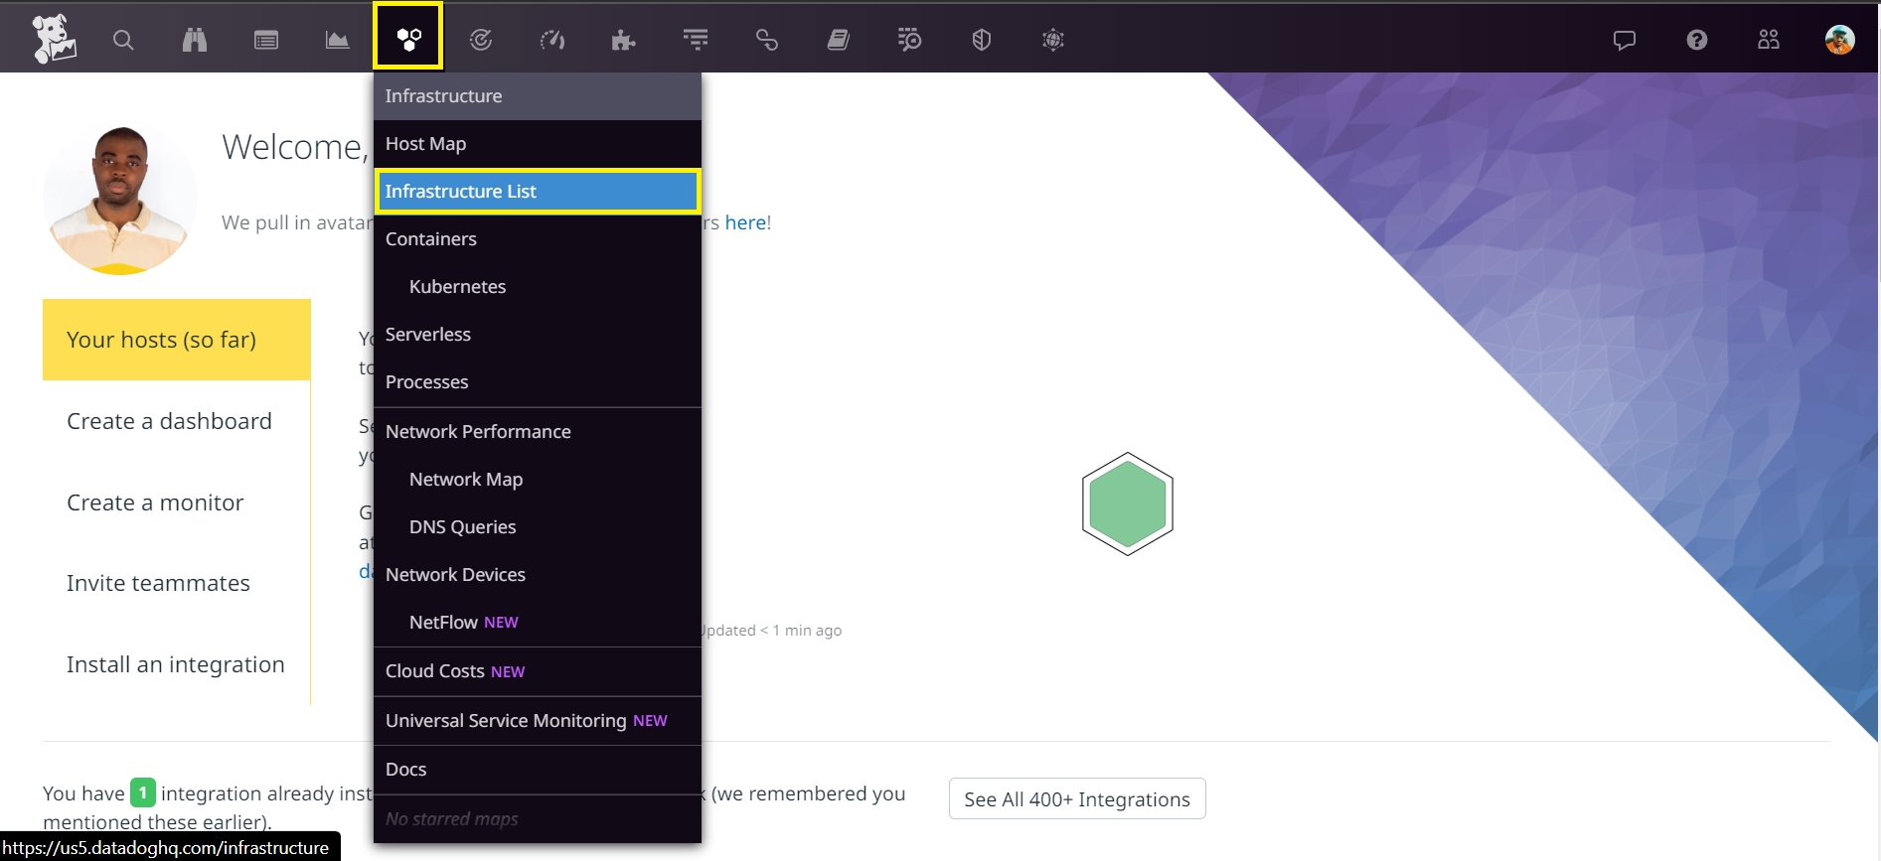Image resolution: width=1881 pixels, height=861 pixels.
Task: Open the APM stacked bars icon
Action: pos(696,40)
